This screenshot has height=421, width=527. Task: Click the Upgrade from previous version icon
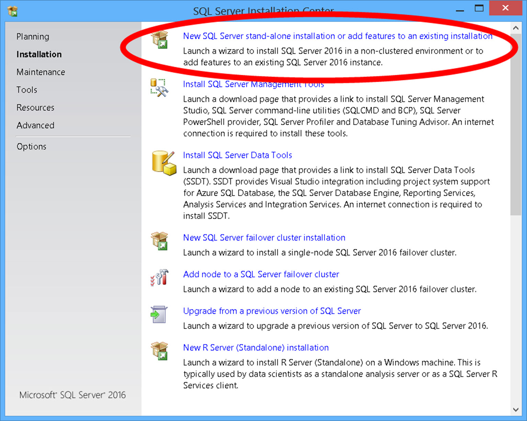159,315
